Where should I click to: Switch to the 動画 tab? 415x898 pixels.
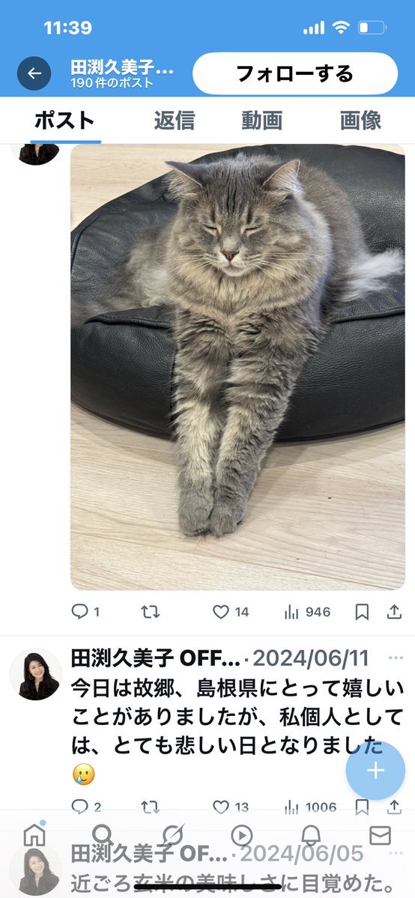(262, 121)
